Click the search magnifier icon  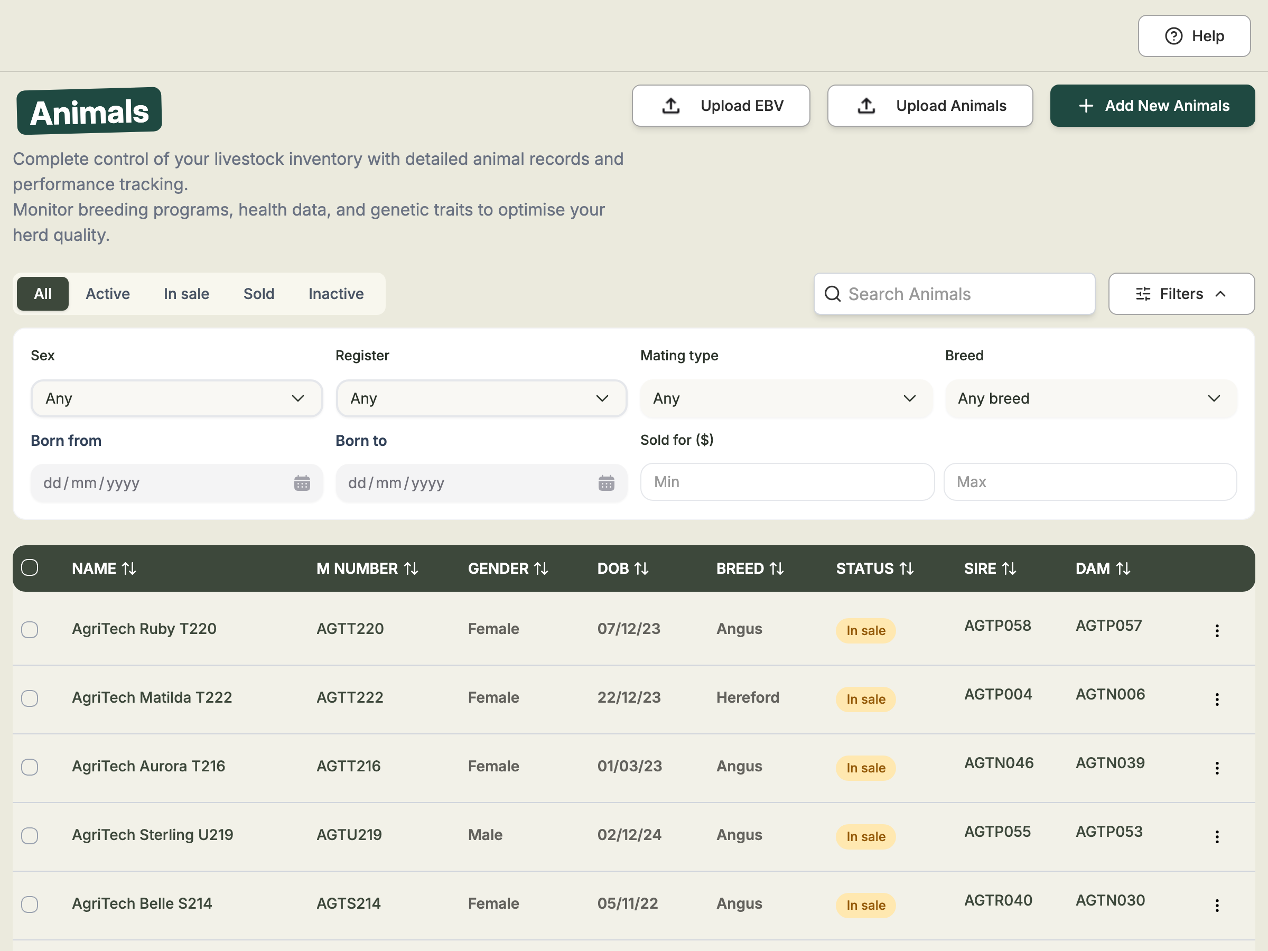[x=832, y=294]
